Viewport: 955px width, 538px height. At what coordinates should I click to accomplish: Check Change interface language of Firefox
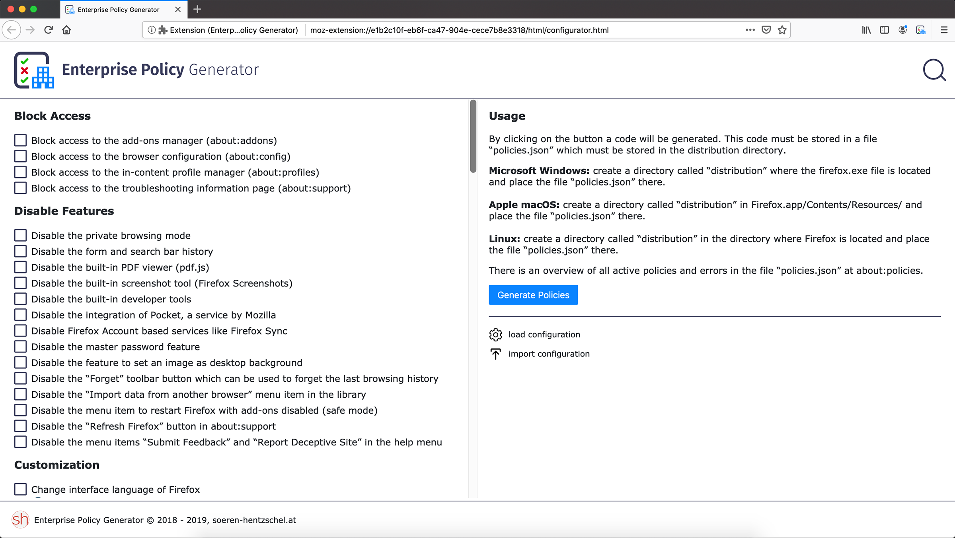20,489
